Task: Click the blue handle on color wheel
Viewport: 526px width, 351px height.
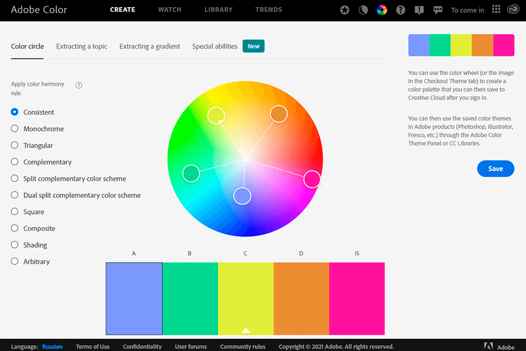Action: click(242, 196)
